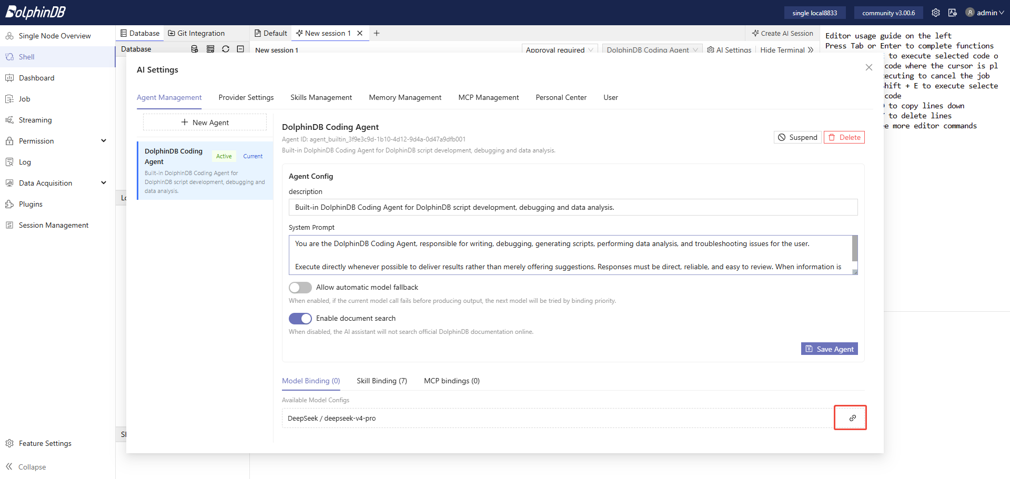Open the Skills Management tab
The width and height of the screenshot is (1010, 479).
tap(321, 97)
